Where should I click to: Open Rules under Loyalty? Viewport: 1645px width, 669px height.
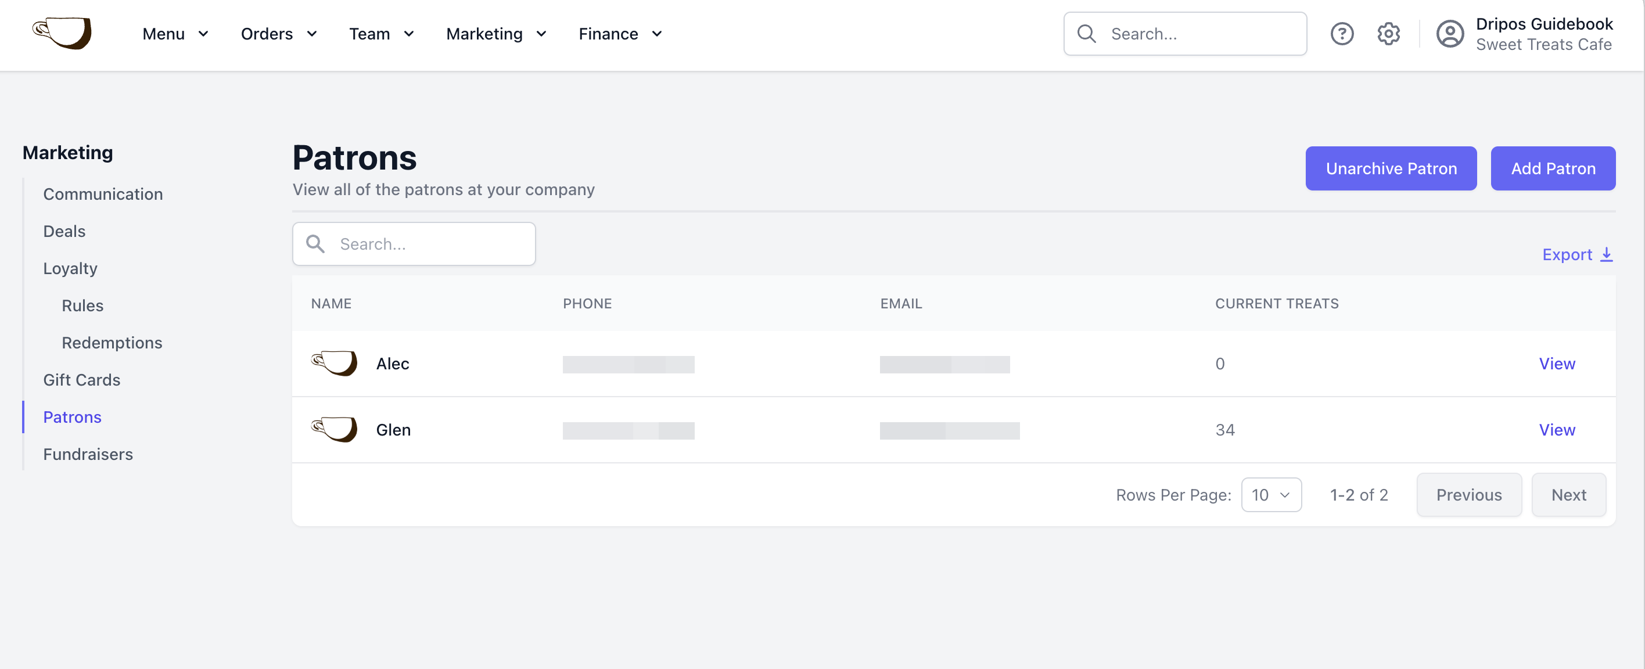[82, 305]
